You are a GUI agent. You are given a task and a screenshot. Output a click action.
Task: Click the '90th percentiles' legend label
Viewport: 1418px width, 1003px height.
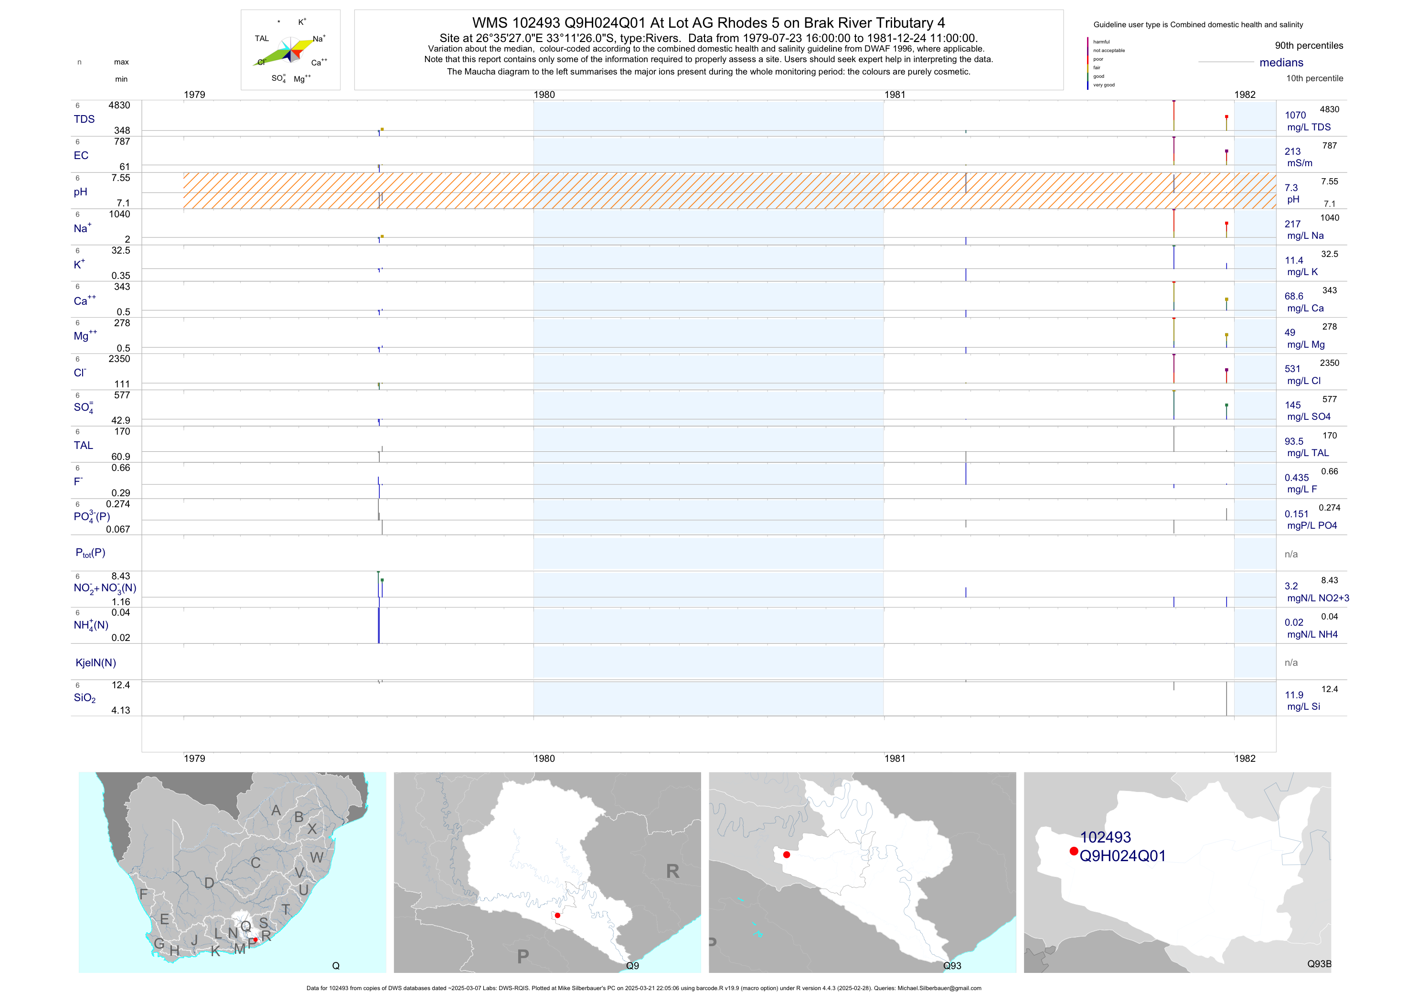1309,46
